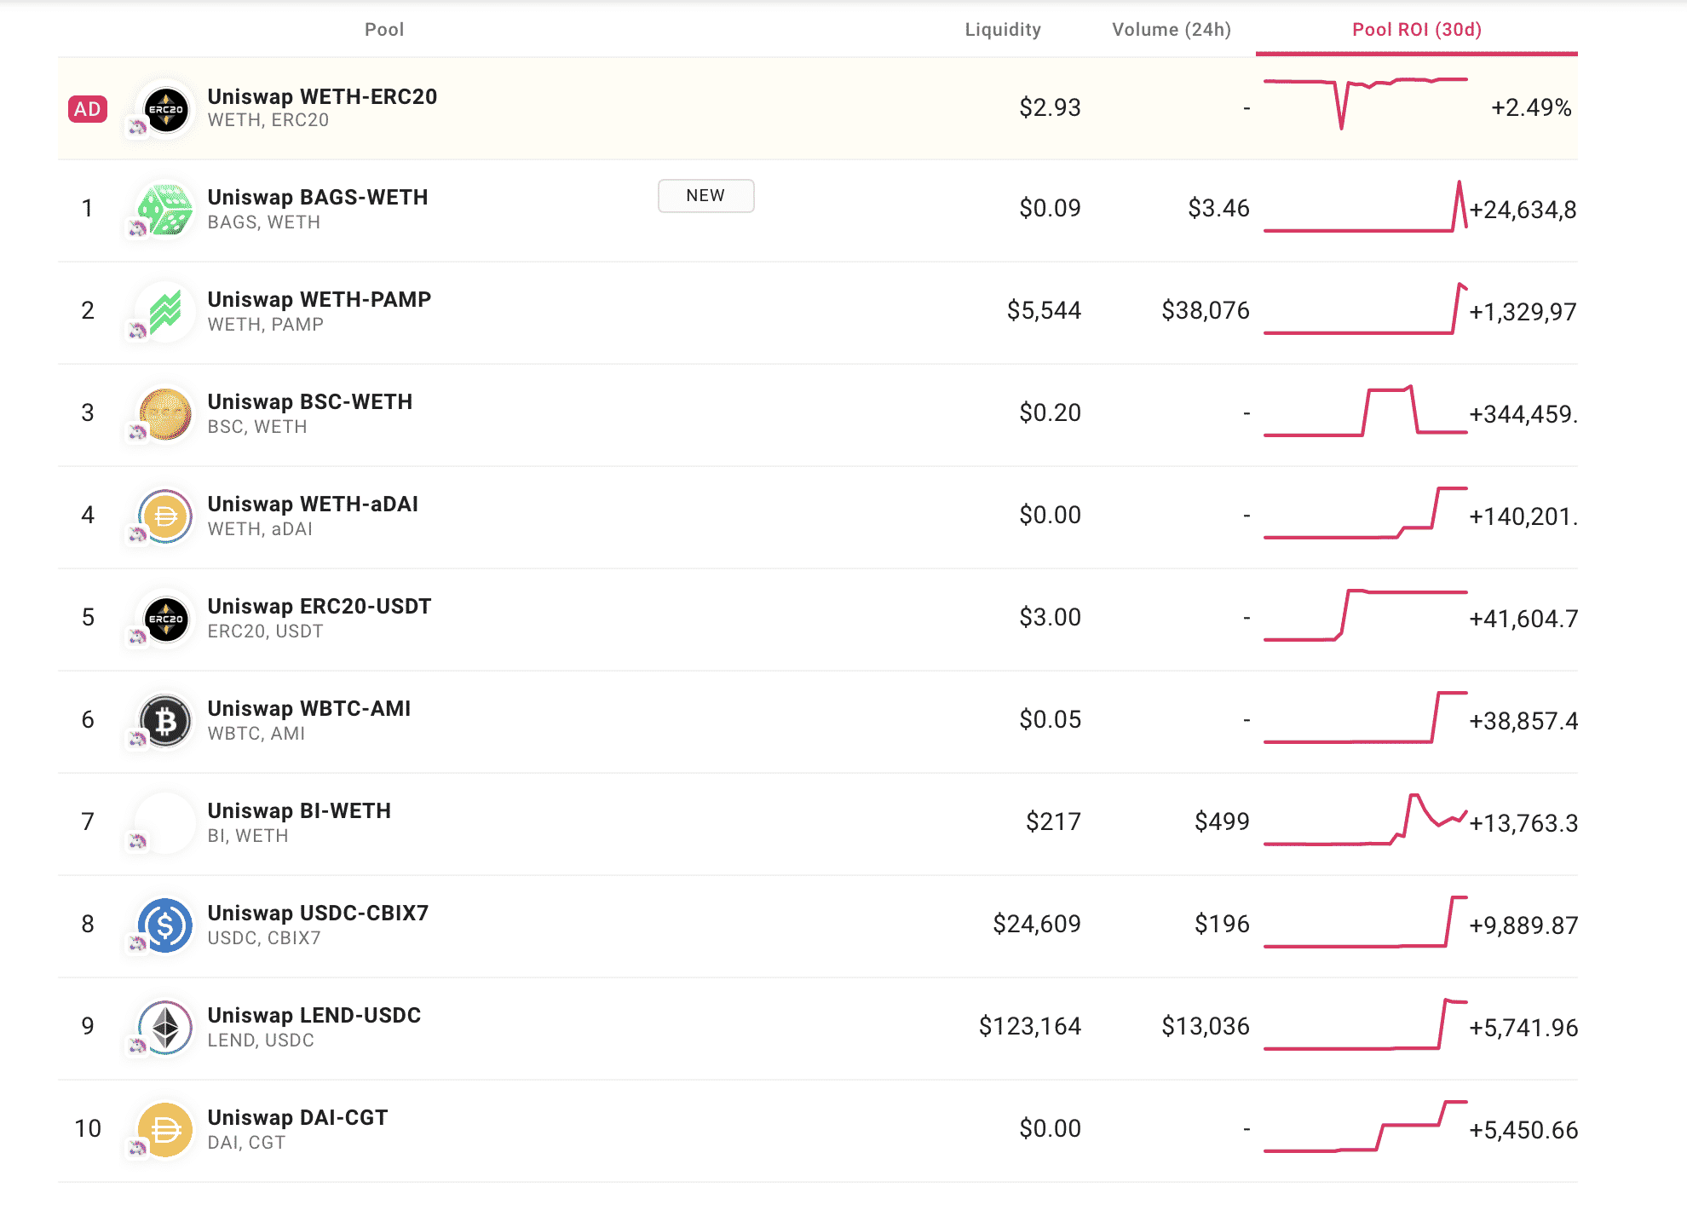Click the BI-WETH ROI sparkline chart
1687x1222 pixels.
(x=1366, y=820)
